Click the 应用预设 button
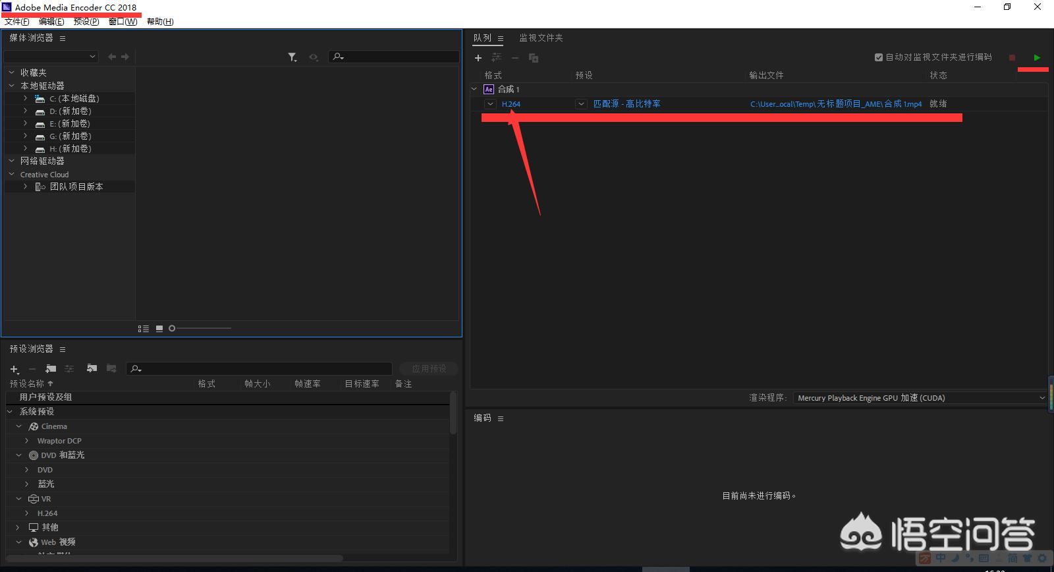The height and width of the screenshot is (572, 1054). (x=429, y=369)
